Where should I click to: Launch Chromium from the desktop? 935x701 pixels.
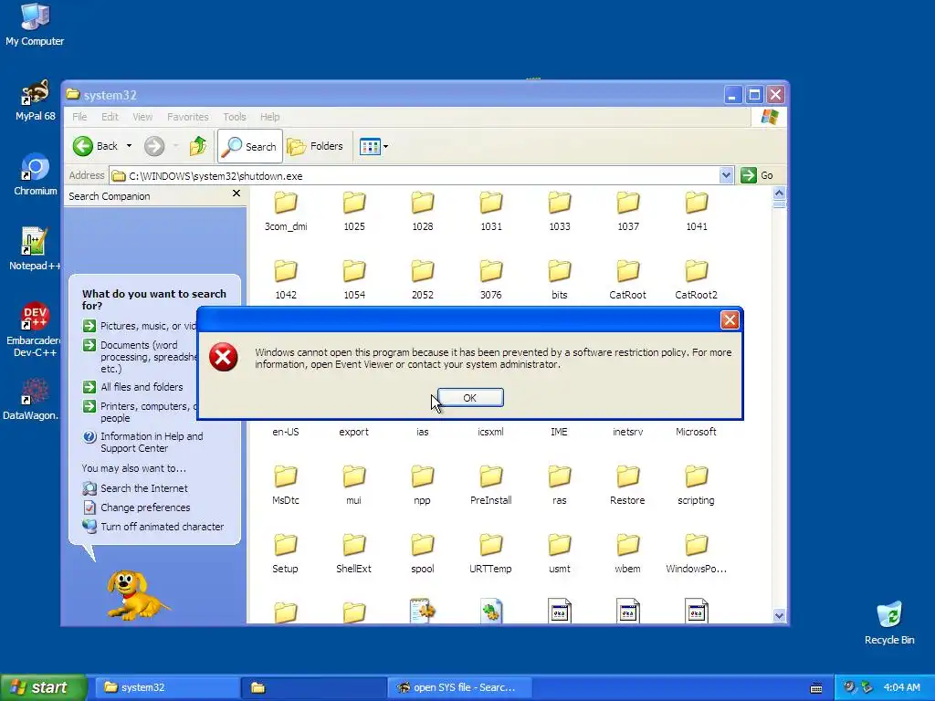click(x=36, y=174)
